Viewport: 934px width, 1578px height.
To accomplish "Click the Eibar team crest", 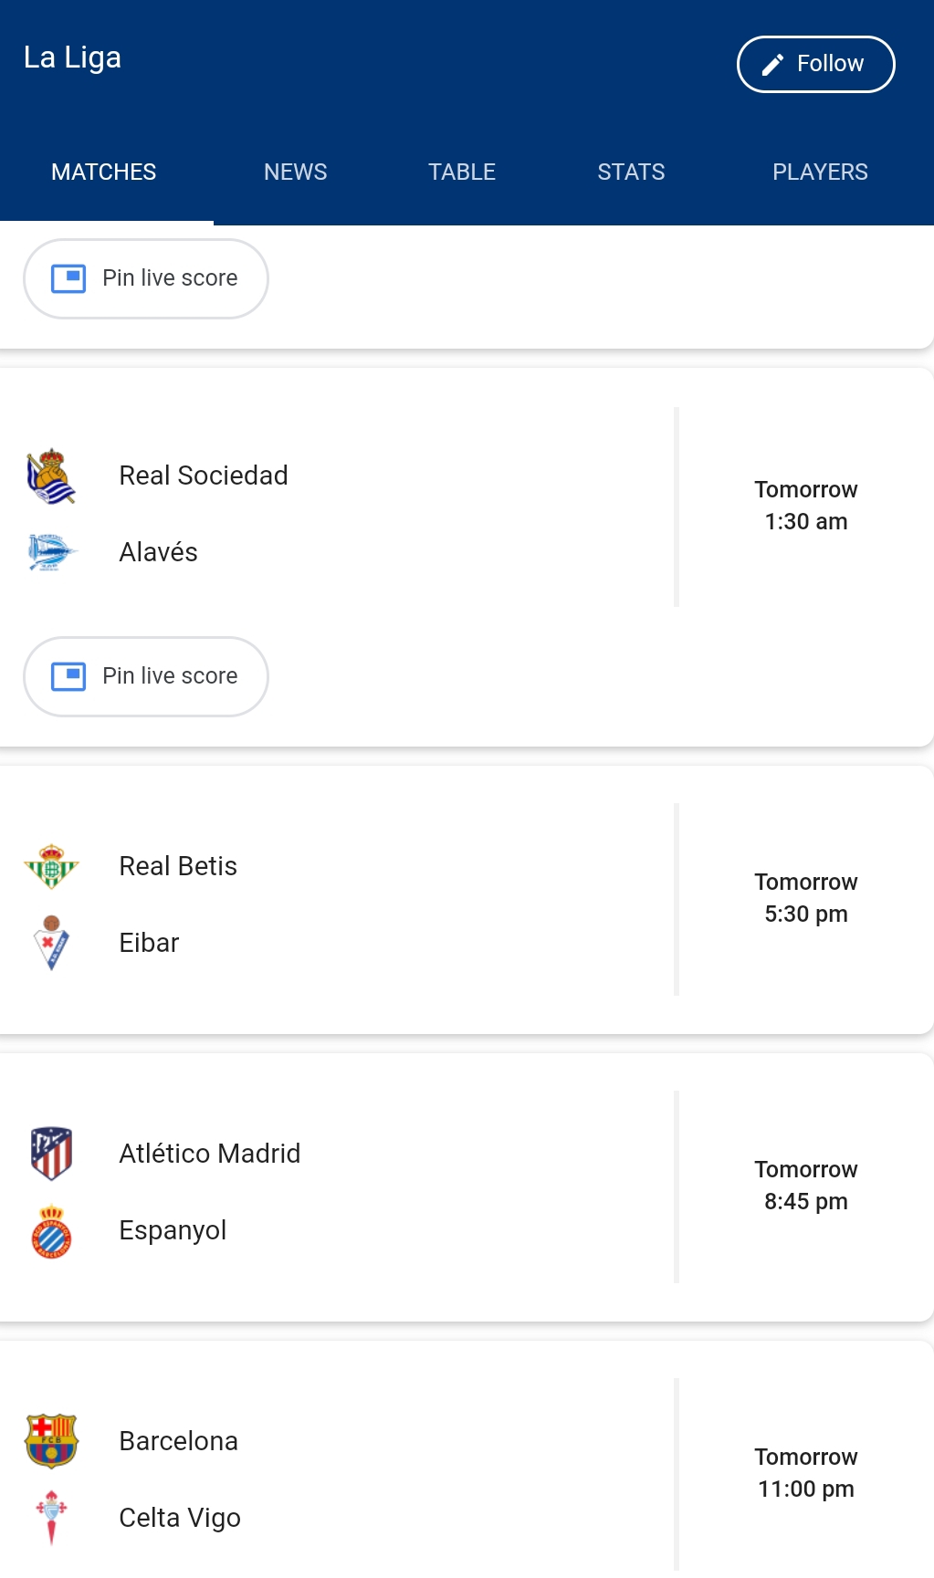I will click(x=51, y=943).
